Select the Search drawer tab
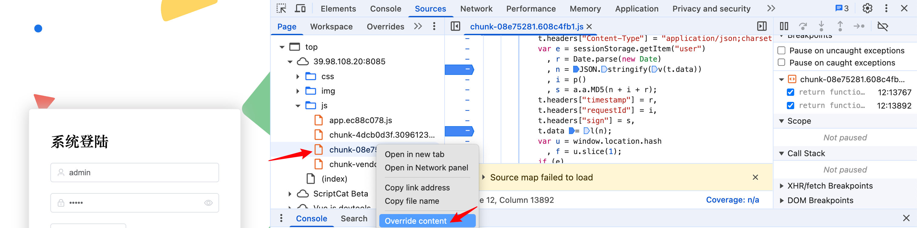The width and height of the screenshot is (917, 228). tap(354, 218)
